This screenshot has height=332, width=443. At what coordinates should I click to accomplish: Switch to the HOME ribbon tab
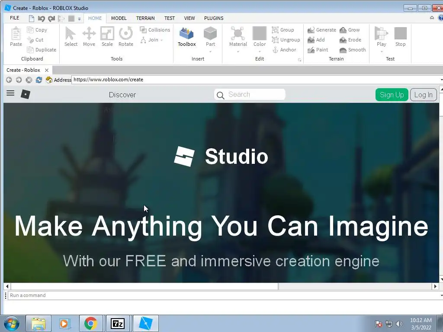95,18
